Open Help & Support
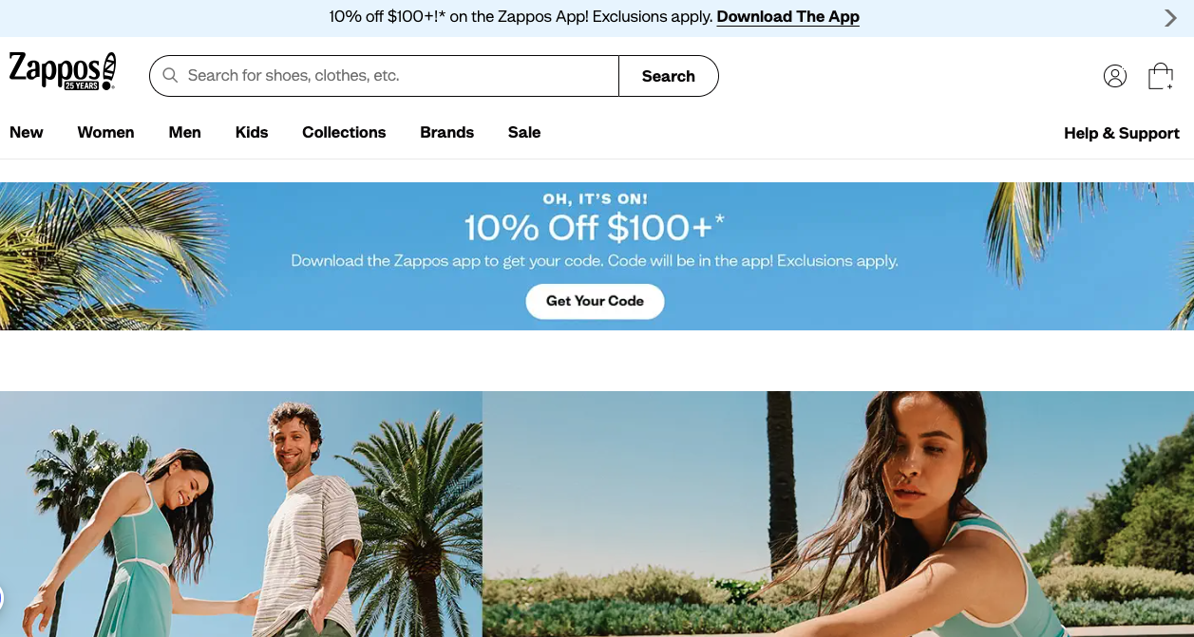 pos(1122,134)
